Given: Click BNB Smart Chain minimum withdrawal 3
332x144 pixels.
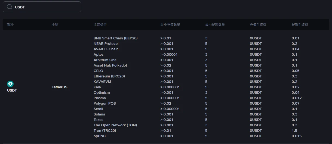Looking at the screenshot, I should (206, 38).
